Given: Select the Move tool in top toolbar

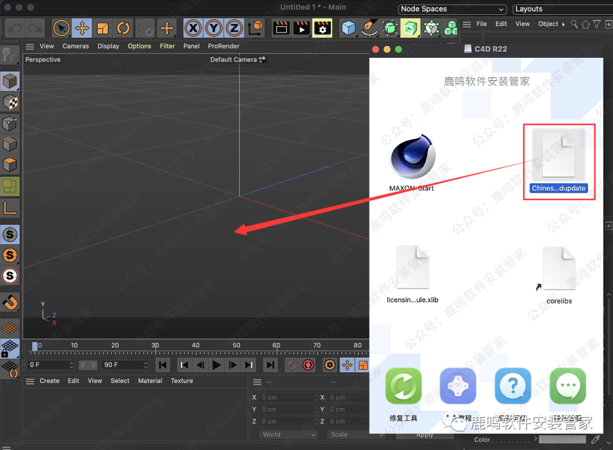Looking at the screenshot, I should click(82, 28).
